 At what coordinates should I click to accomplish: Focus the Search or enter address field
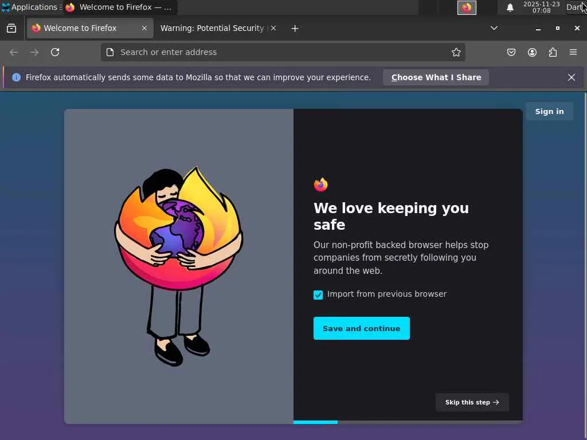283,52
